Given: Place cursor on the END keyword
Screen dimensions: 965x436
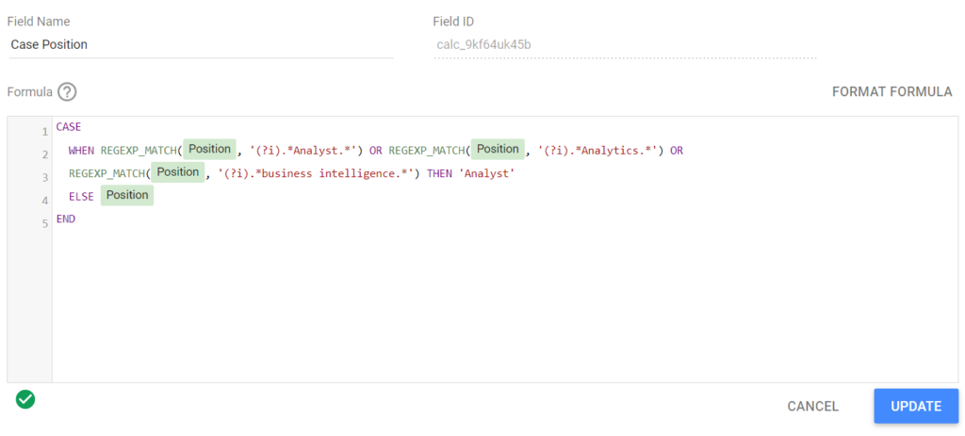Looking at the screenshot, I should tap(66, 218).
